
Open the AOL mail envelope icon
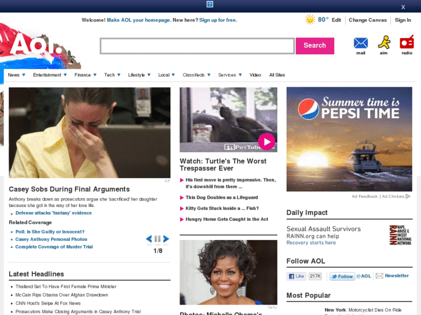361,43
